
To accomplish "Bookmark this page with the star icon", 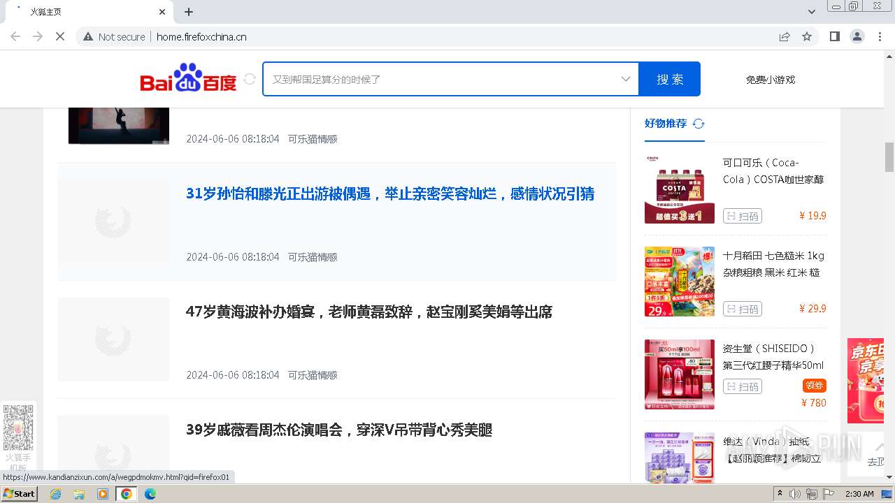I will 807,36.
